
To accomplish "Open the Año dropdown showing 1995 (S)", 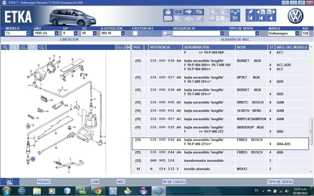I will click(56, 33).
